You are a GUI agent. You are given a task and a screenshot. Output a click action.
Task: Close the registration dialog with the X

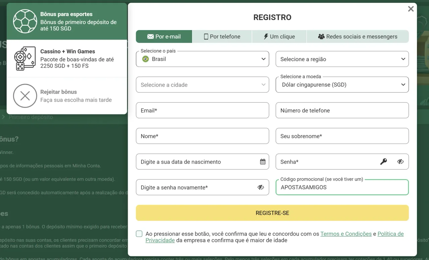(411, 9)
